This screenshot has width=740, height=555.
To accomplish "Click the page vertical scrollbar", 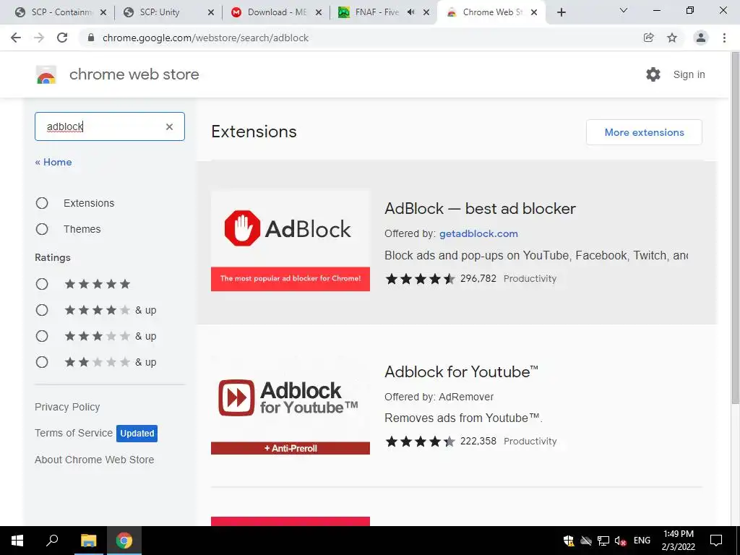I will 735,226.
